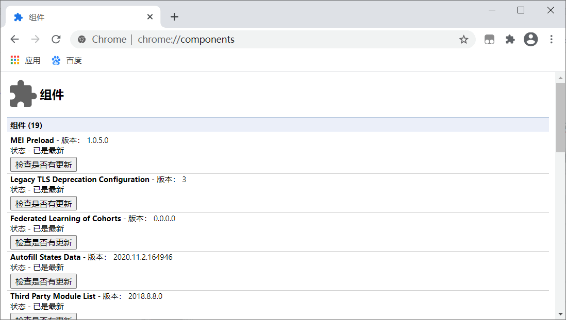Check updates for Federated Learning of Cohorts
566x320 pixels.
coord(43,242)
